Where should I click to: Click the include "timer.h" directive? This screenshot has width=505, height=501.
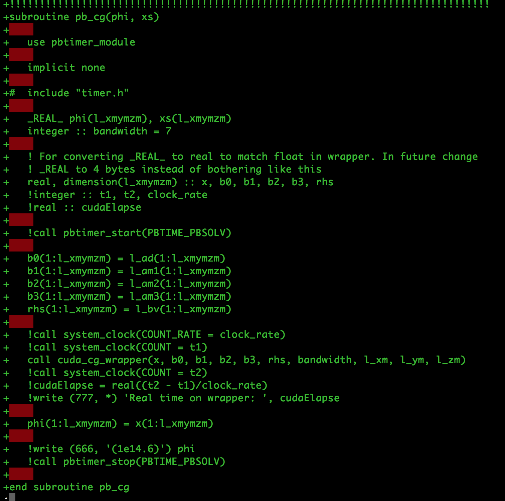point(78,93)
